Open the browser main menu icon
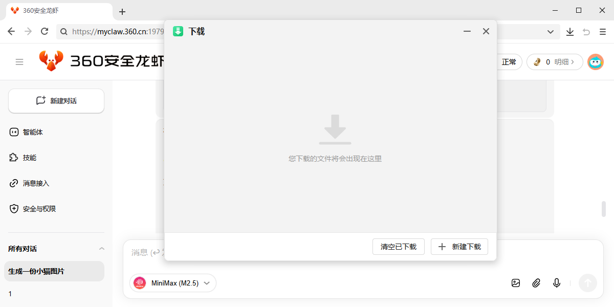The image size is (614, 307). [603, 32]
